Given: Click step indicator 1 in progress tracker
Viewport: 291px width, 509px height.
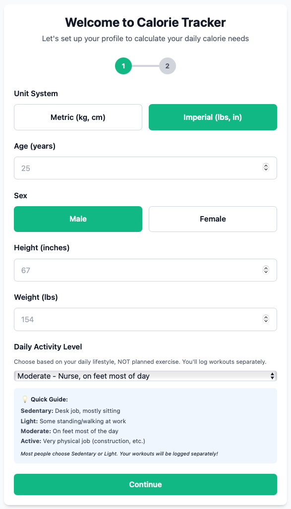Looking at the screenshot, I should 123,66.
